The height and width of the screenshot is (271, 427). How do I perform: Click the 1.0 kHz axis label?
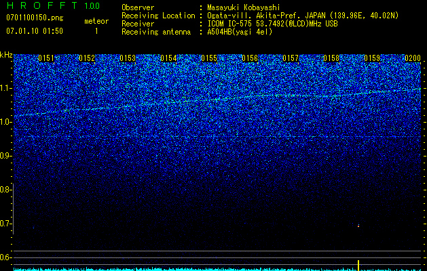pyautogui.click(x=5, y=122)
